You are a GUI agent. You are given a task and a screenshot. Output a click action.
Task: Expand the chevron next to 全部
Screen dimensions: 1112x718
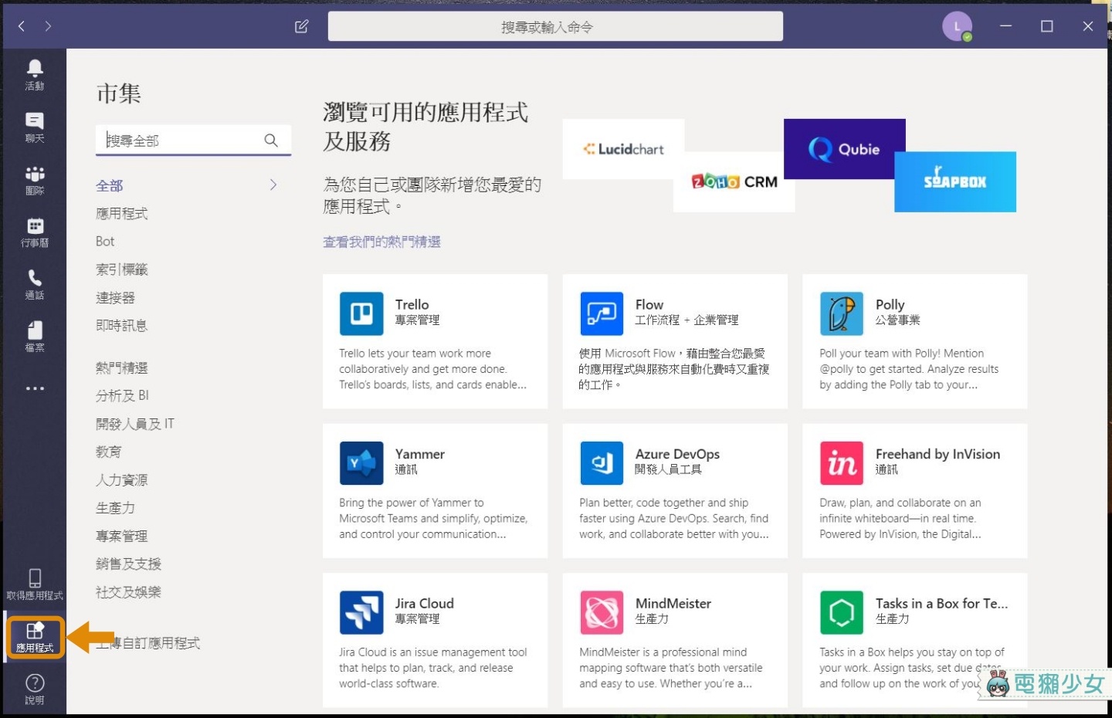(x=273, y=185)
